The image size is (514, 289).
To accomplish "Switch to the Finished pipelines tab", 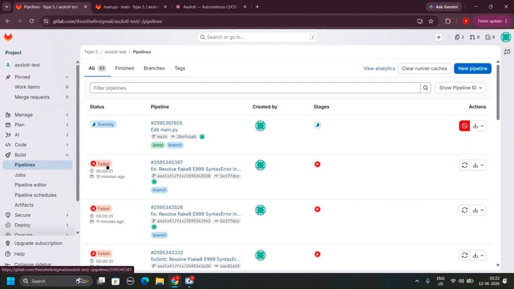I will click(124, 68).
